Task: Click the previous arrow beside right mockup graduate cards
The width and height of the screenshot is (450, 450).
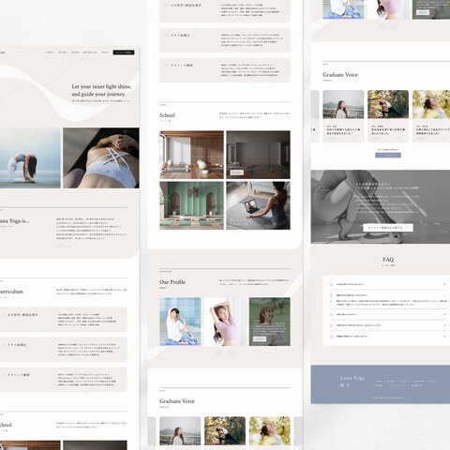Action: click(x=317, y=116)
